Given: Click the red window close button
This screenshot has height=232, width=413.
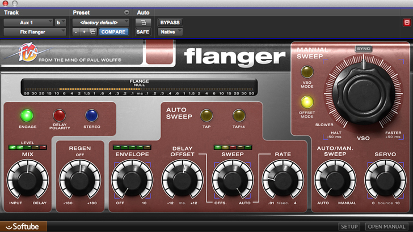Looking at the screenshot, I should [x=5, y=3].
